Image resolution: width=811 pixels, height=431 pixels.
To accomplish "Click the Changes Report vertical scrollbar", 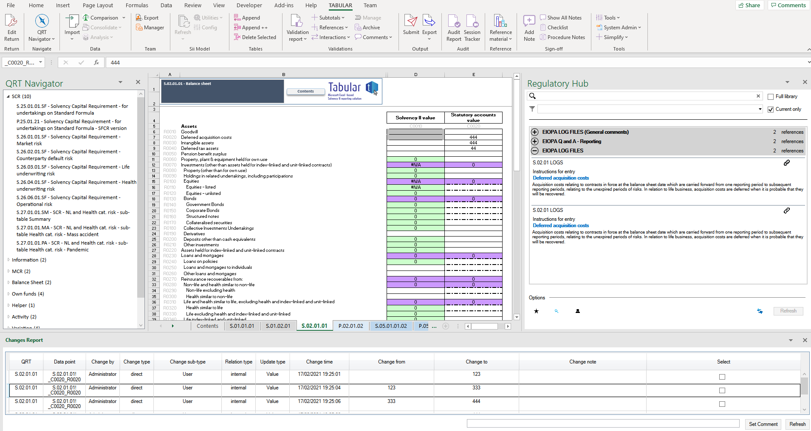I will (x=804, y=386).
